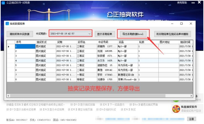The height and width of the screenshot is (124, 204).
Task: Sort by the 抽奖形式 column header
Action: (x=46, y=42)
